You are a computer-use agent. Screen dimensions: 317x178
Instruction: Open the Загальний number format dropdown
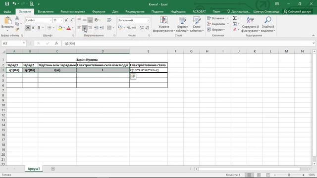[x=148, y=20]
